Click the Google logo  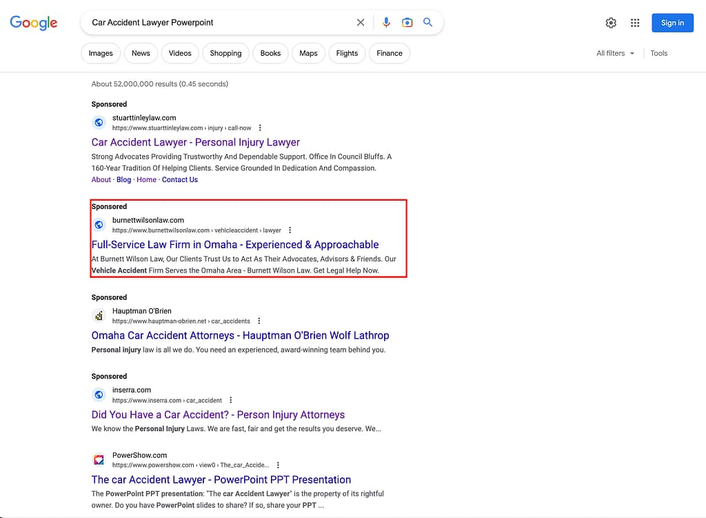[x=34, y=23]
